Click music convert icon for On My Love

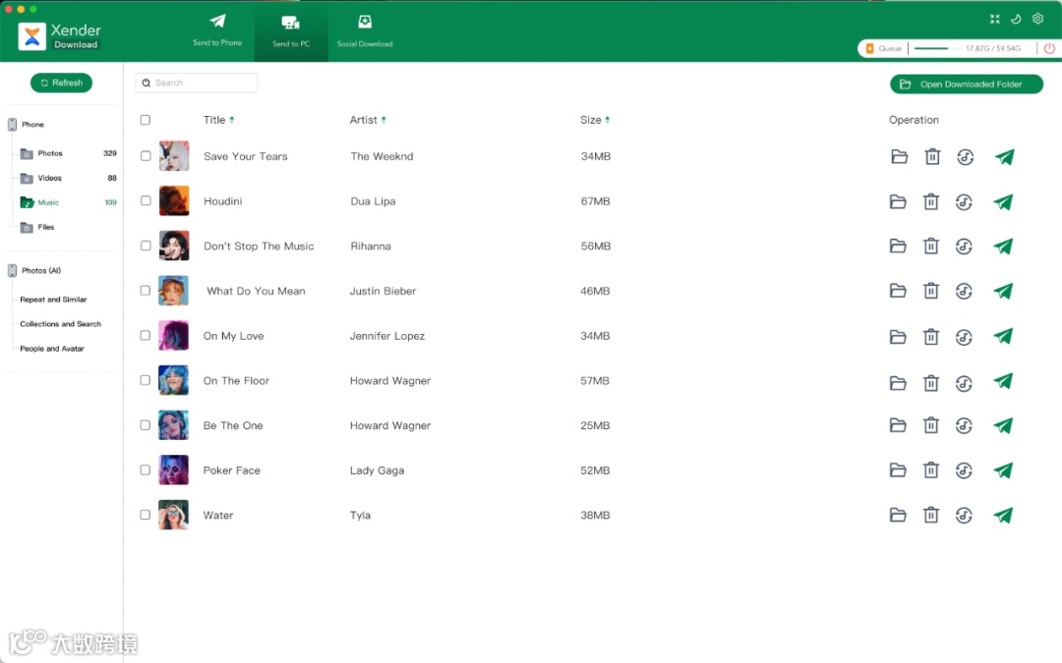click(964, 336)
